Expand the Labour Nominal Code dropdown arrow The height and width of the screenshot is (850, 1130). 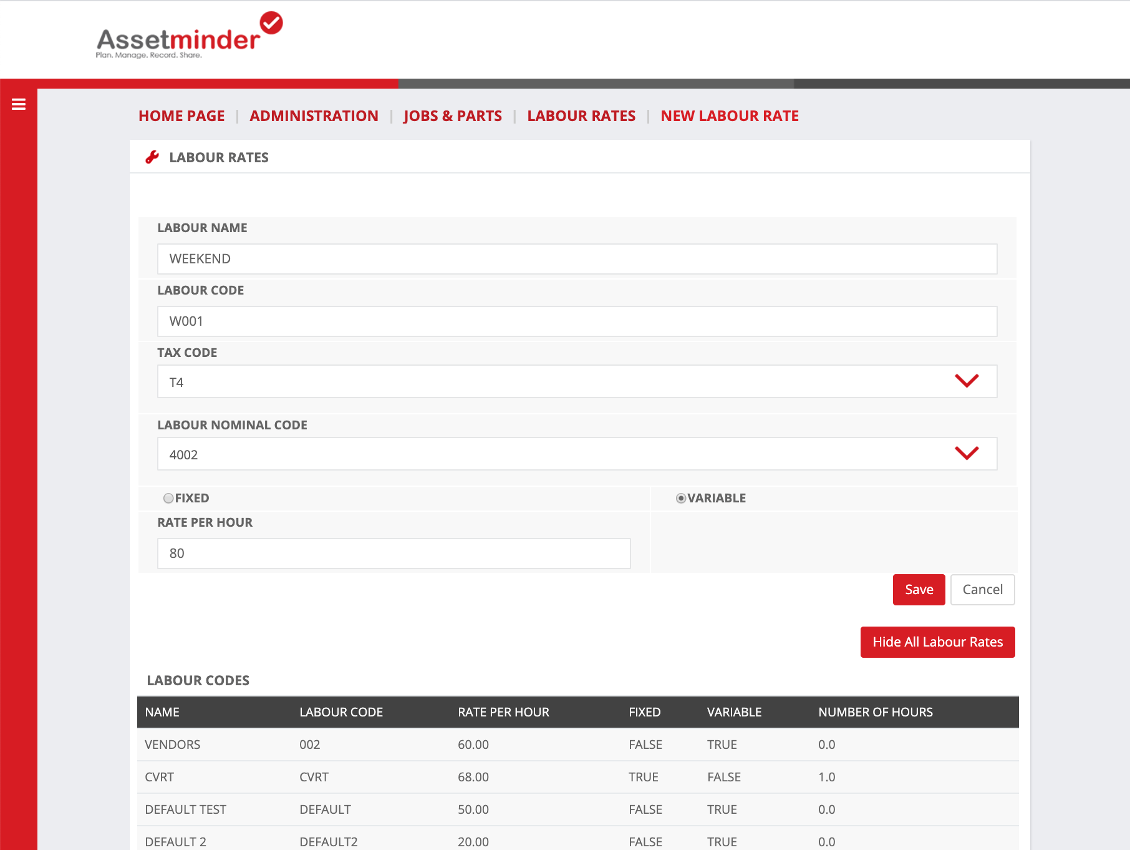tap(967, 454)
